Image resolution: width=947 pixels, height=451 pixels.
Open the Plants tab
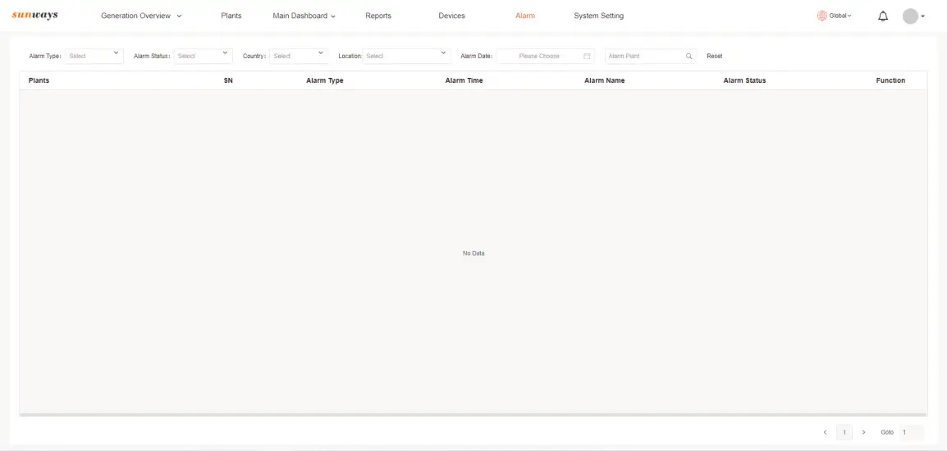[231, 16]
